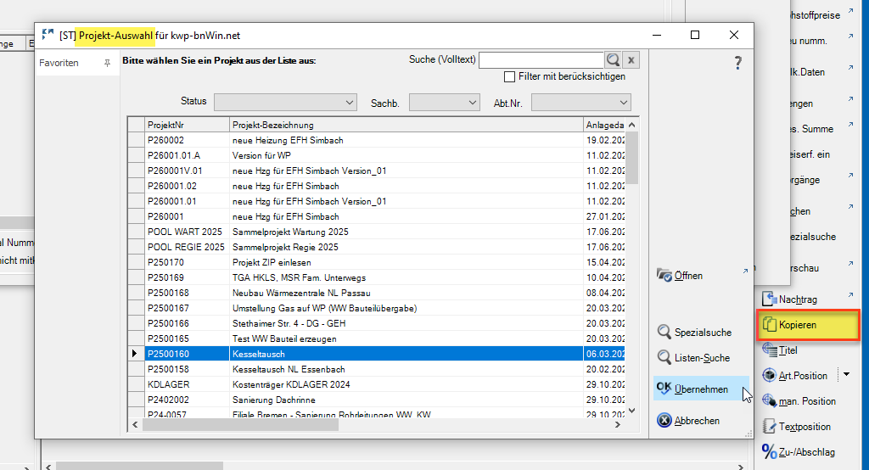Expand the Sachb. dropdown list
This screenshot has width=869, height=470.
pos(445,102)
